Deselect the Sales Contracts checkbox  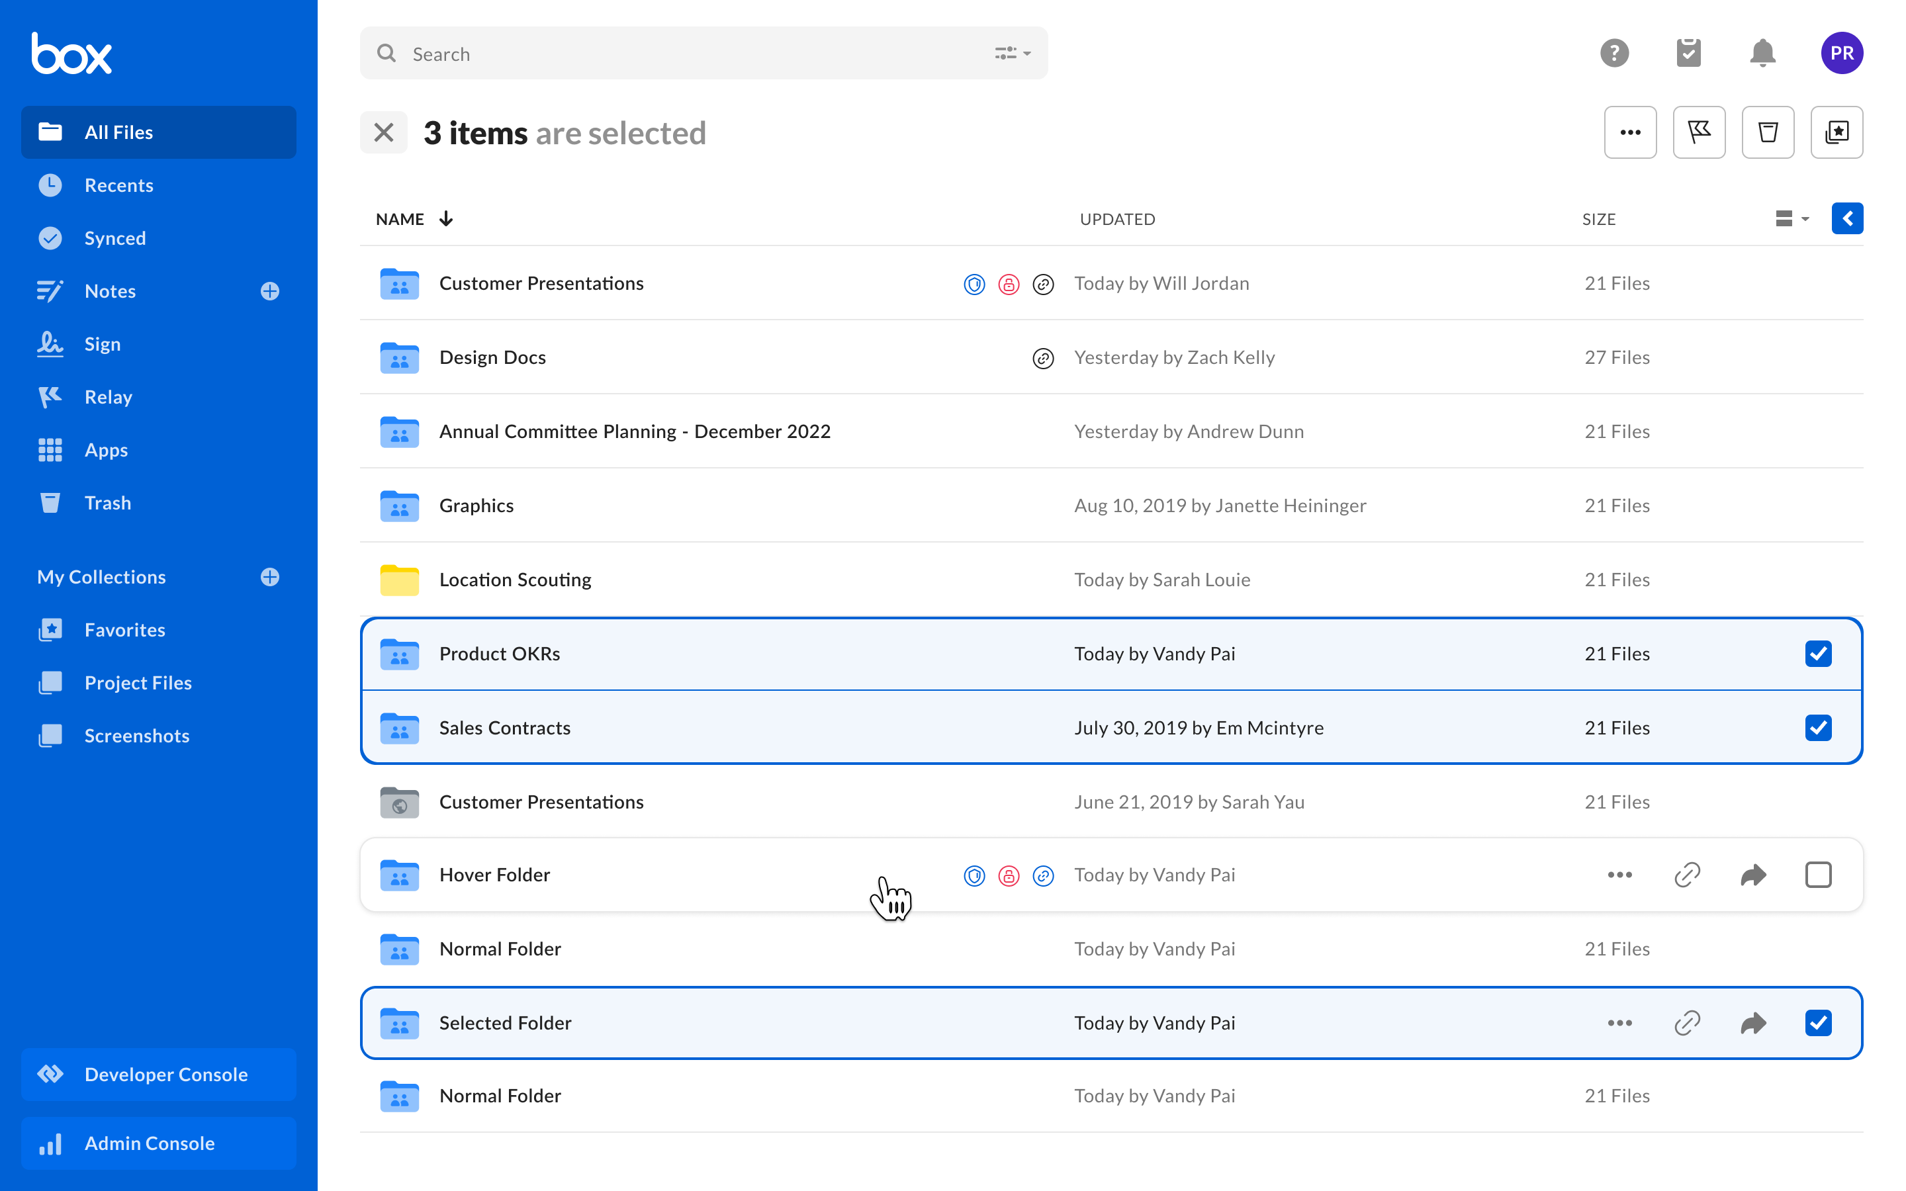point(1818,728)
